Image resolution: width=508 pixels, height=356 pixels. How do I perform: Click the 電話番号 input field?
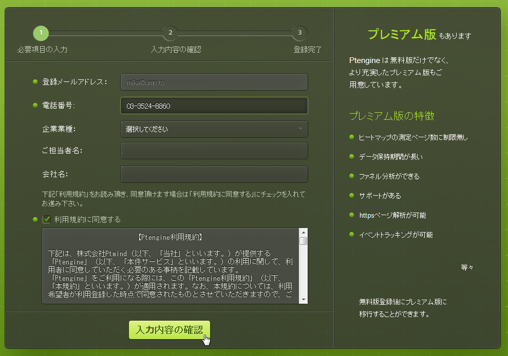pyautogui.click(x=214, y=106)
